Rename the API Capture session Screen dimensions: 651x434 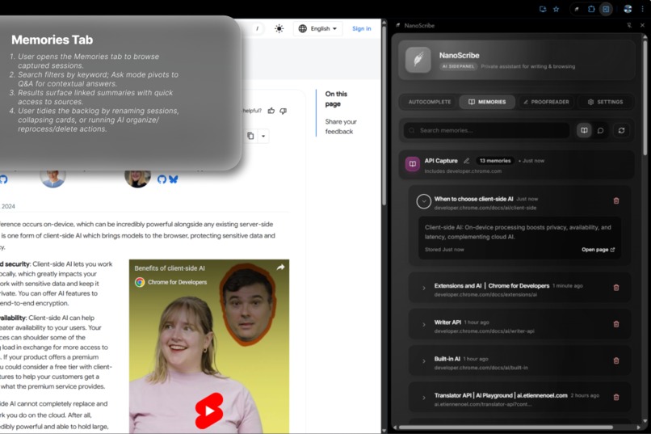point(466,161)
